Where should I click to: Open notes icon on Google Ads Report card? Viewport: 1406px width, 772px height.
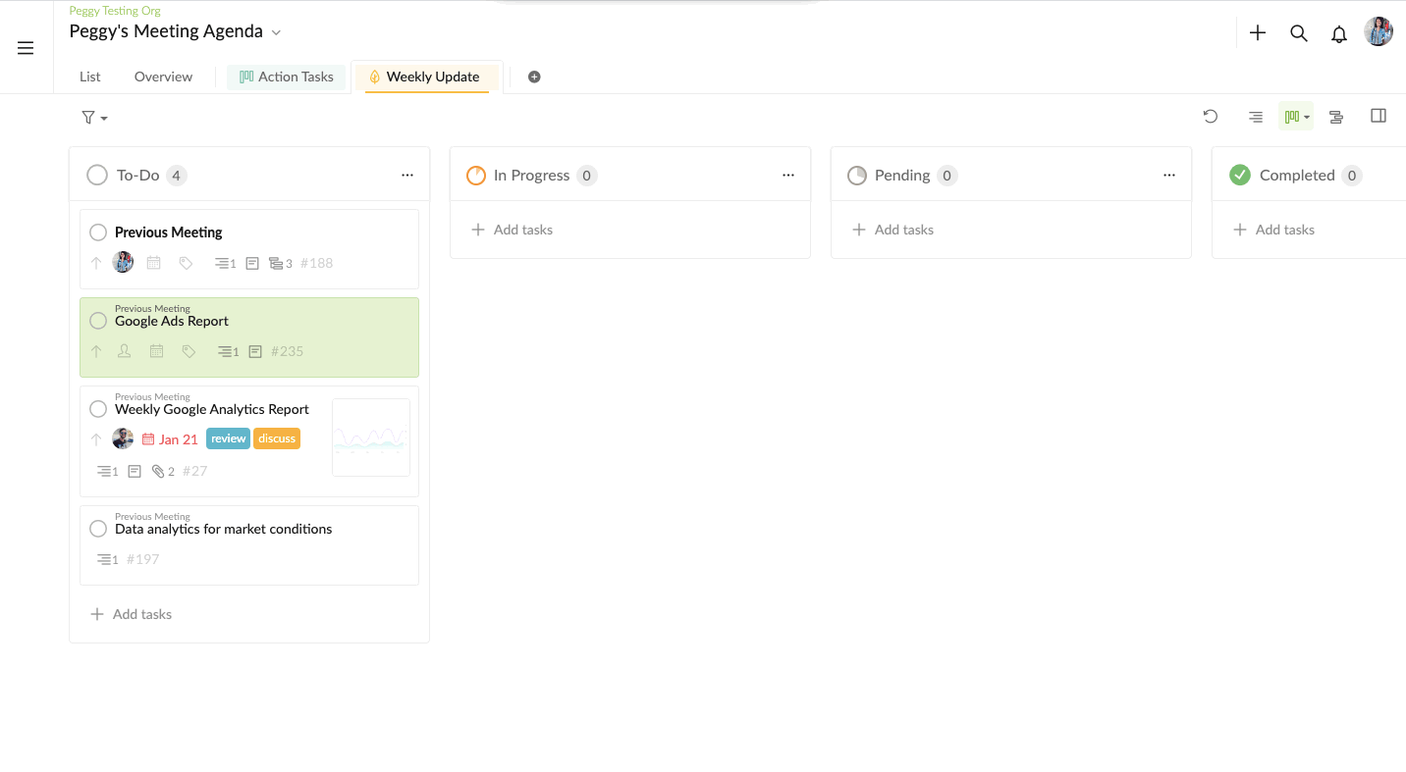click(255, 351)
